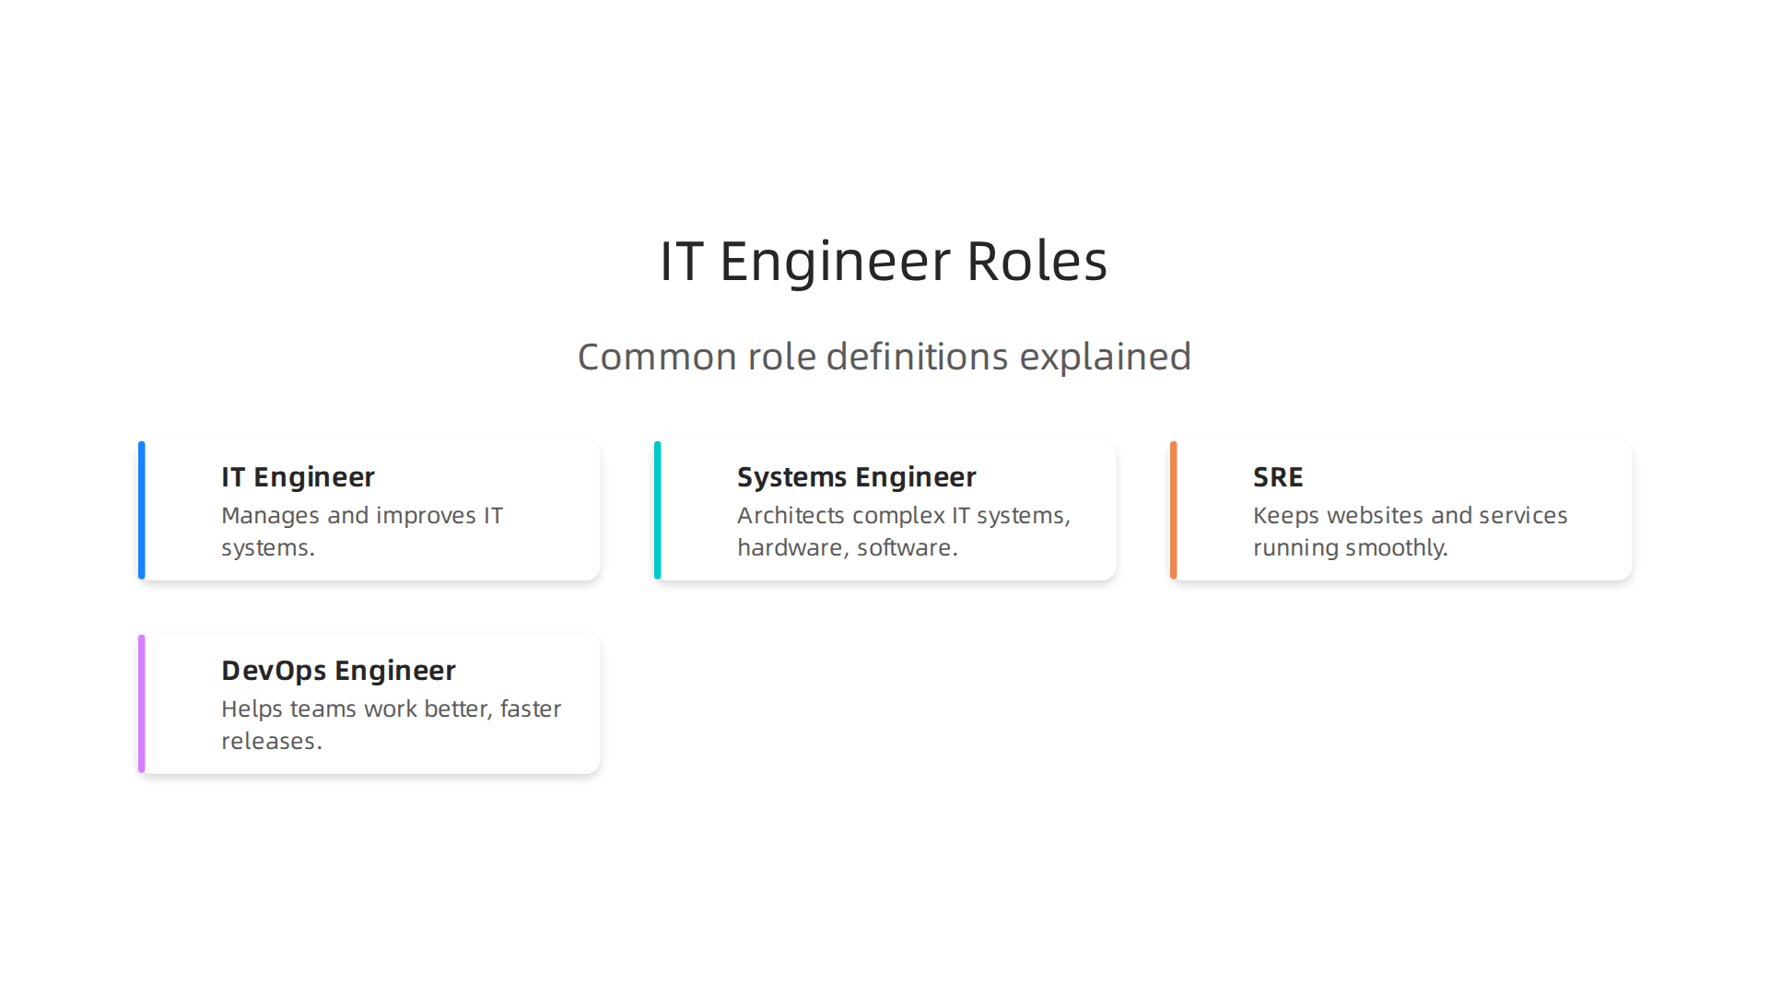Screen dimensions: 1769x995
Task: Click the "Systems Engineer" card heading
Action: 856,477
